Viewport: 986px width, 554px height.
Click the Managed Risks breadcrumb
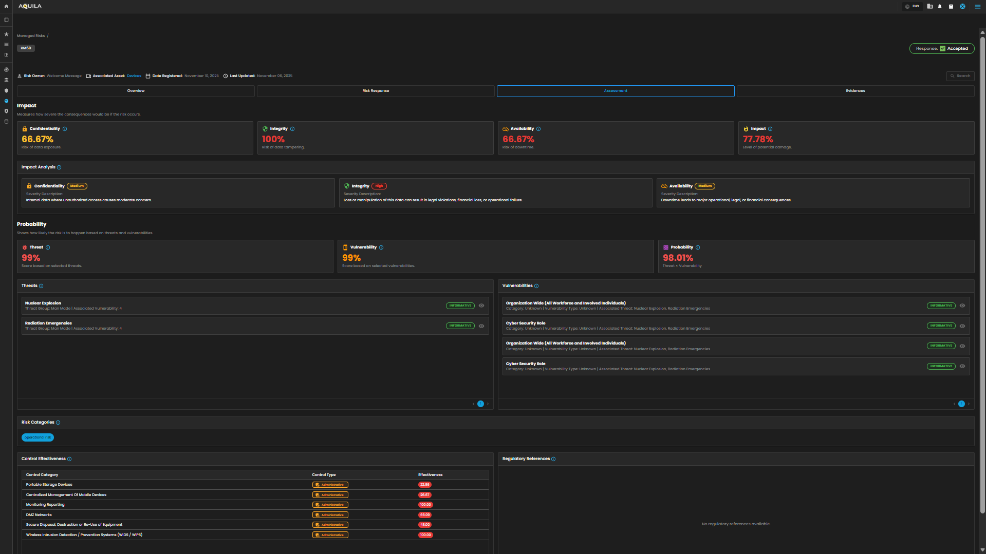[x=31, y=36]
